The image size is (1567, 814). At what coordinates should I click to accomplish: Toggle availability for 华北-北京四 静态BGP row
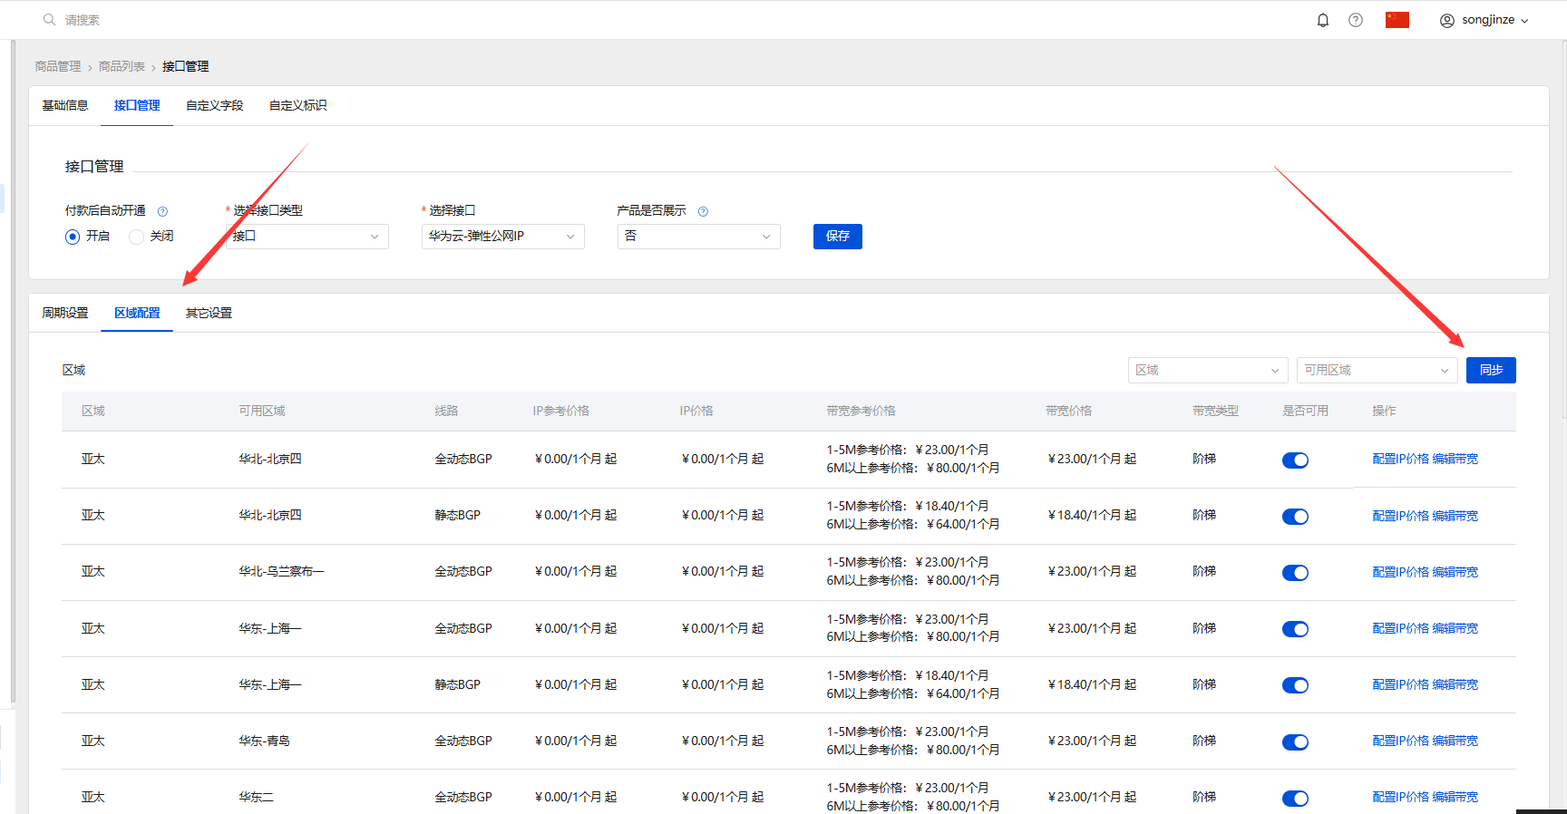1295,517
